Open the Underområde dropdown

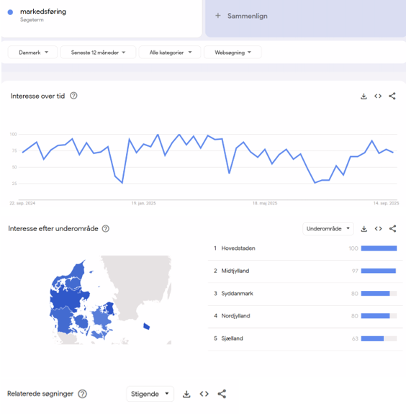click(x=328, y=229)
